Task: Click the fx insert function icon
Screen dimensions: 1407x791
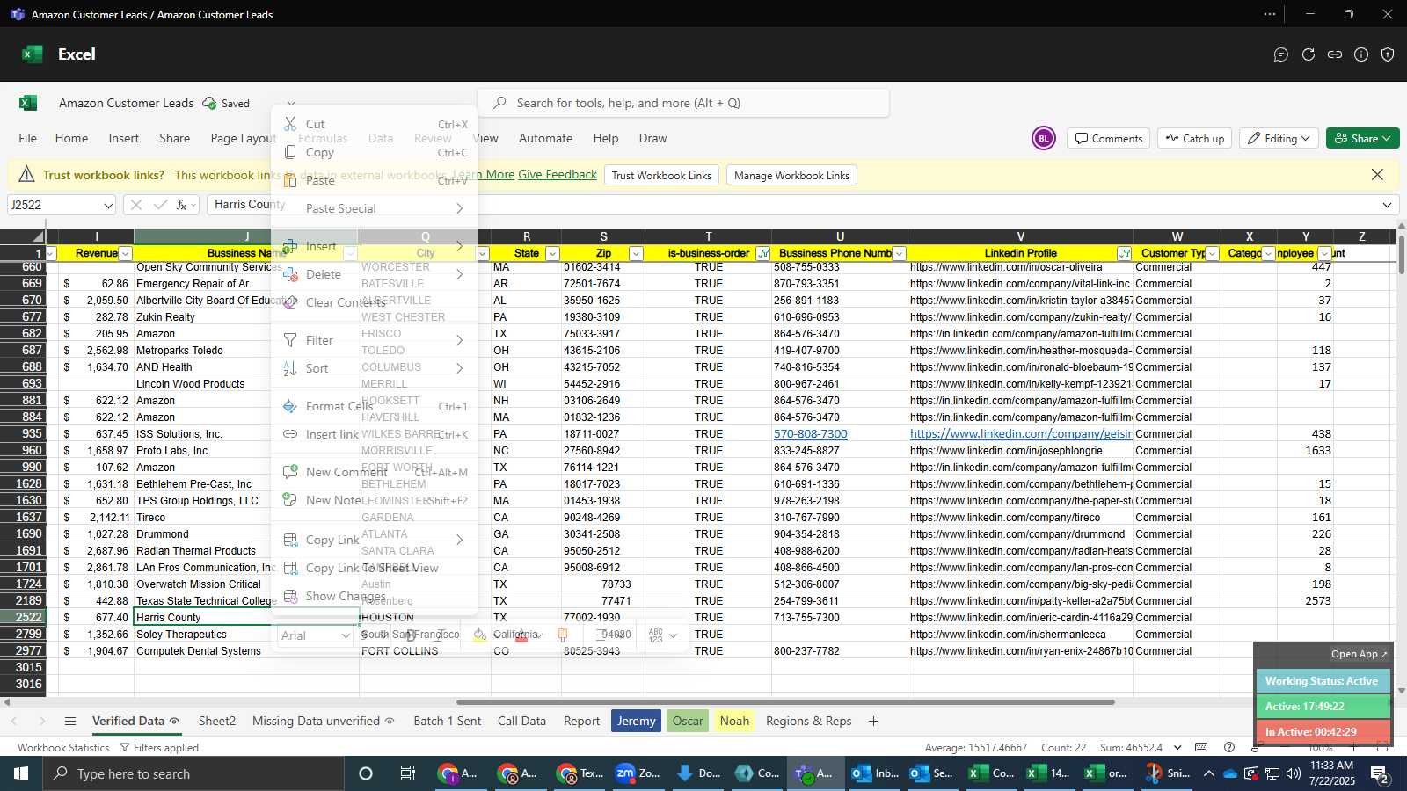Action: (181, 205)
